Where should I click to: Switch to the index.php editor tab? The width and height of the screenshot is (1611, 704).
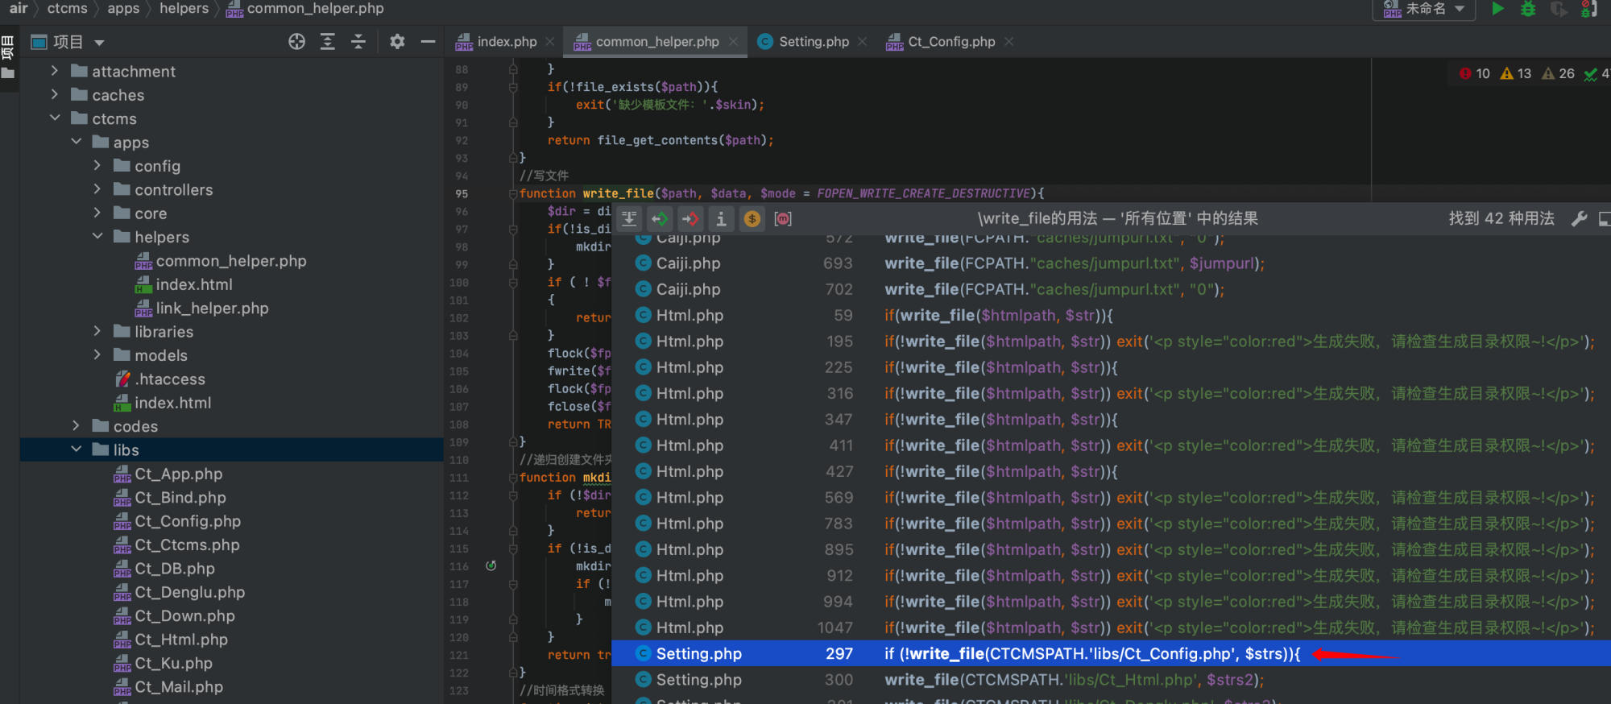click(x=506, y=42)
